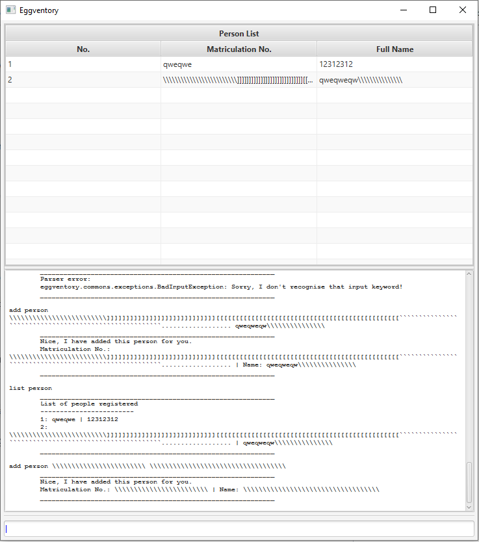Click the BadInputException message line
Screen dimensions: 479x542
(x=221, y=287)
